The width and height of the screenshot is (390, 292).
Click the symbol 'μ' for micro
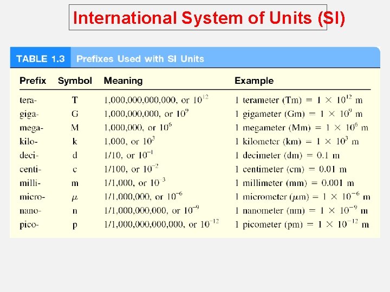coord(75,198)
